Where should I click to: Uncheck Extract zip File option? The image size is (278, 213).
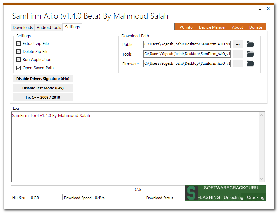[18, 44]
